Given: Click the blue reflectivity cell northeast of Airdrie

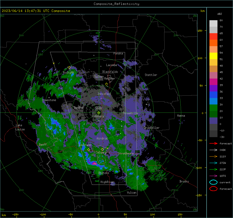Looking at the screenshot, I should point(111,126).
